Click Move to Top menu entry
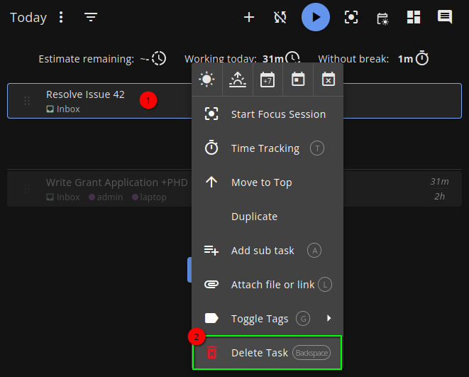Viewport: 469px width, 377px height. click(x=261, y=182)
